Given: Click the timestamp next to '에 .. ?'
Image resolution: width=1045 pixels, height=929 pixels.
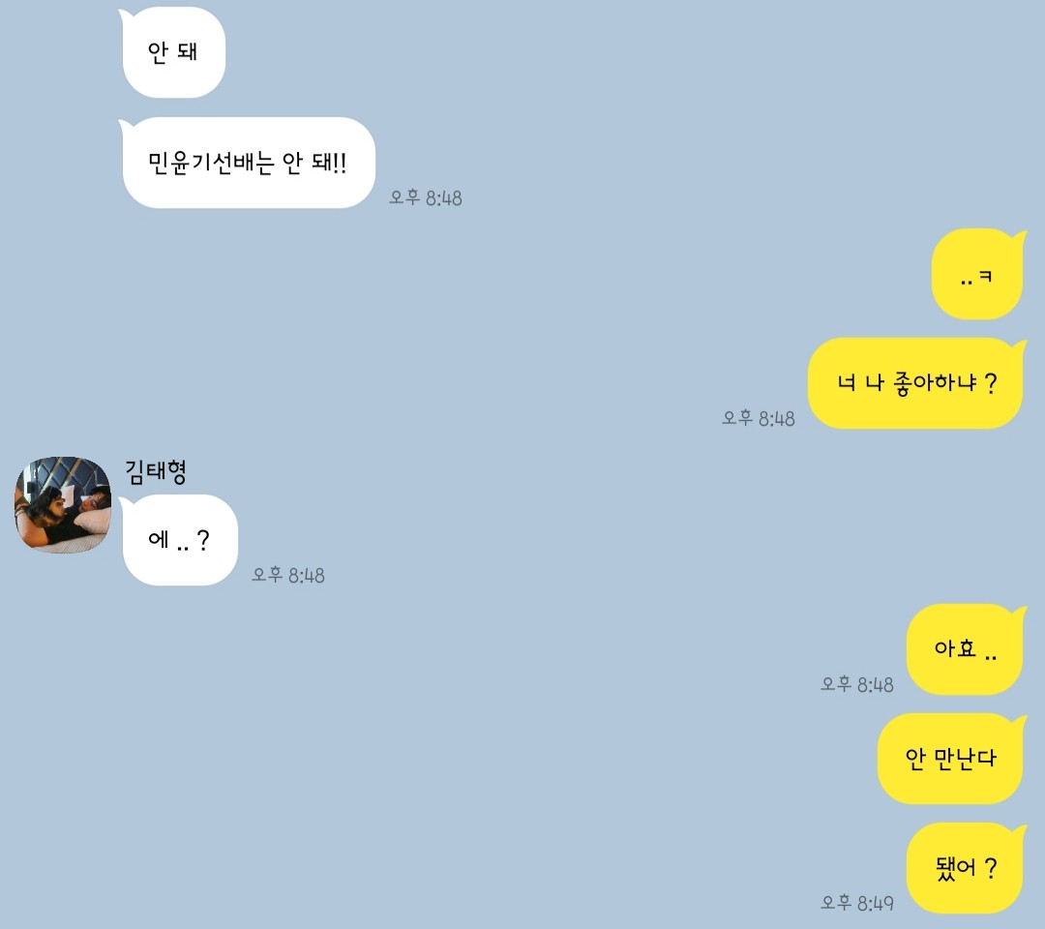Looking at the screenshot, I should point(288,575).
